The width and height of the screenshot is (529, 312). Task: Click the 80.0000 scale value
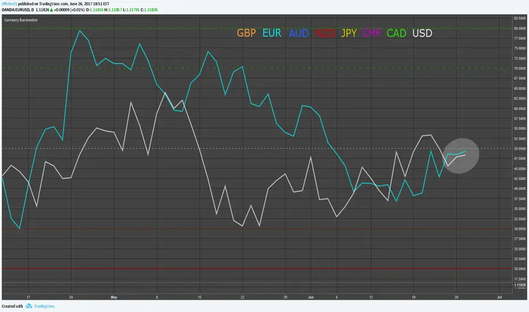coord(519,28)
